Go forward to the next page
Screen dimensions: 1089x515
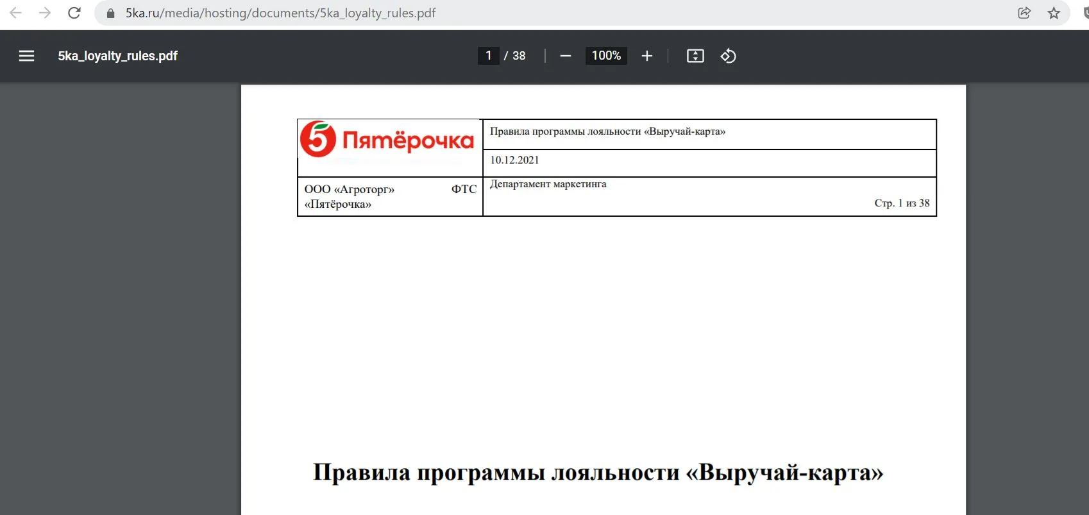[45, 13]
